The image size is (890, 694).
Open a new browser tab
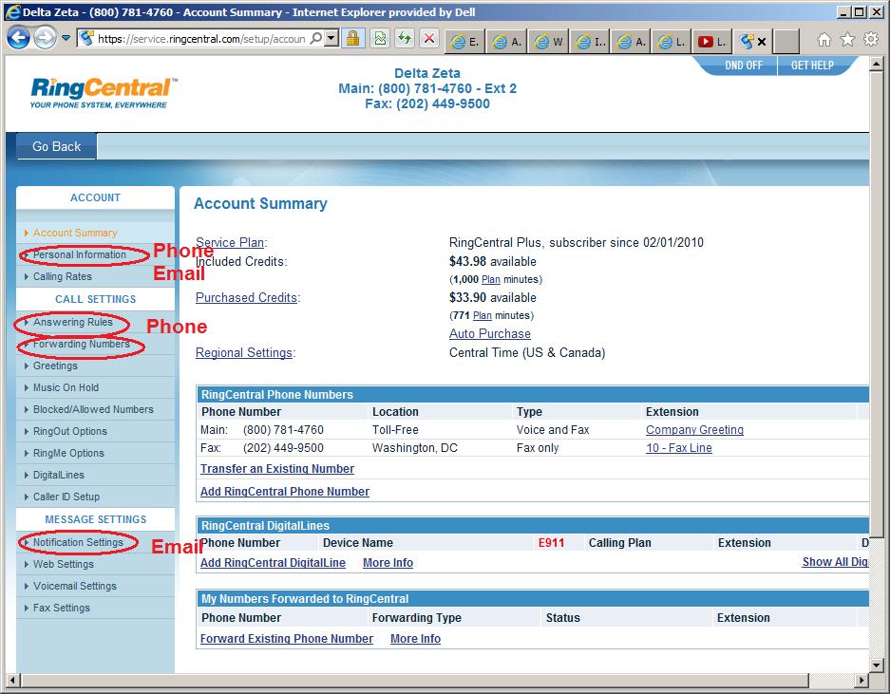(x=786, y=42)
